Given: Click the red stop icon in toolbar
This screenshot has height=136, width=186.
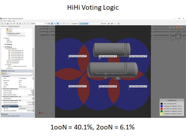Looking at the screenshot, I should 20,24.
